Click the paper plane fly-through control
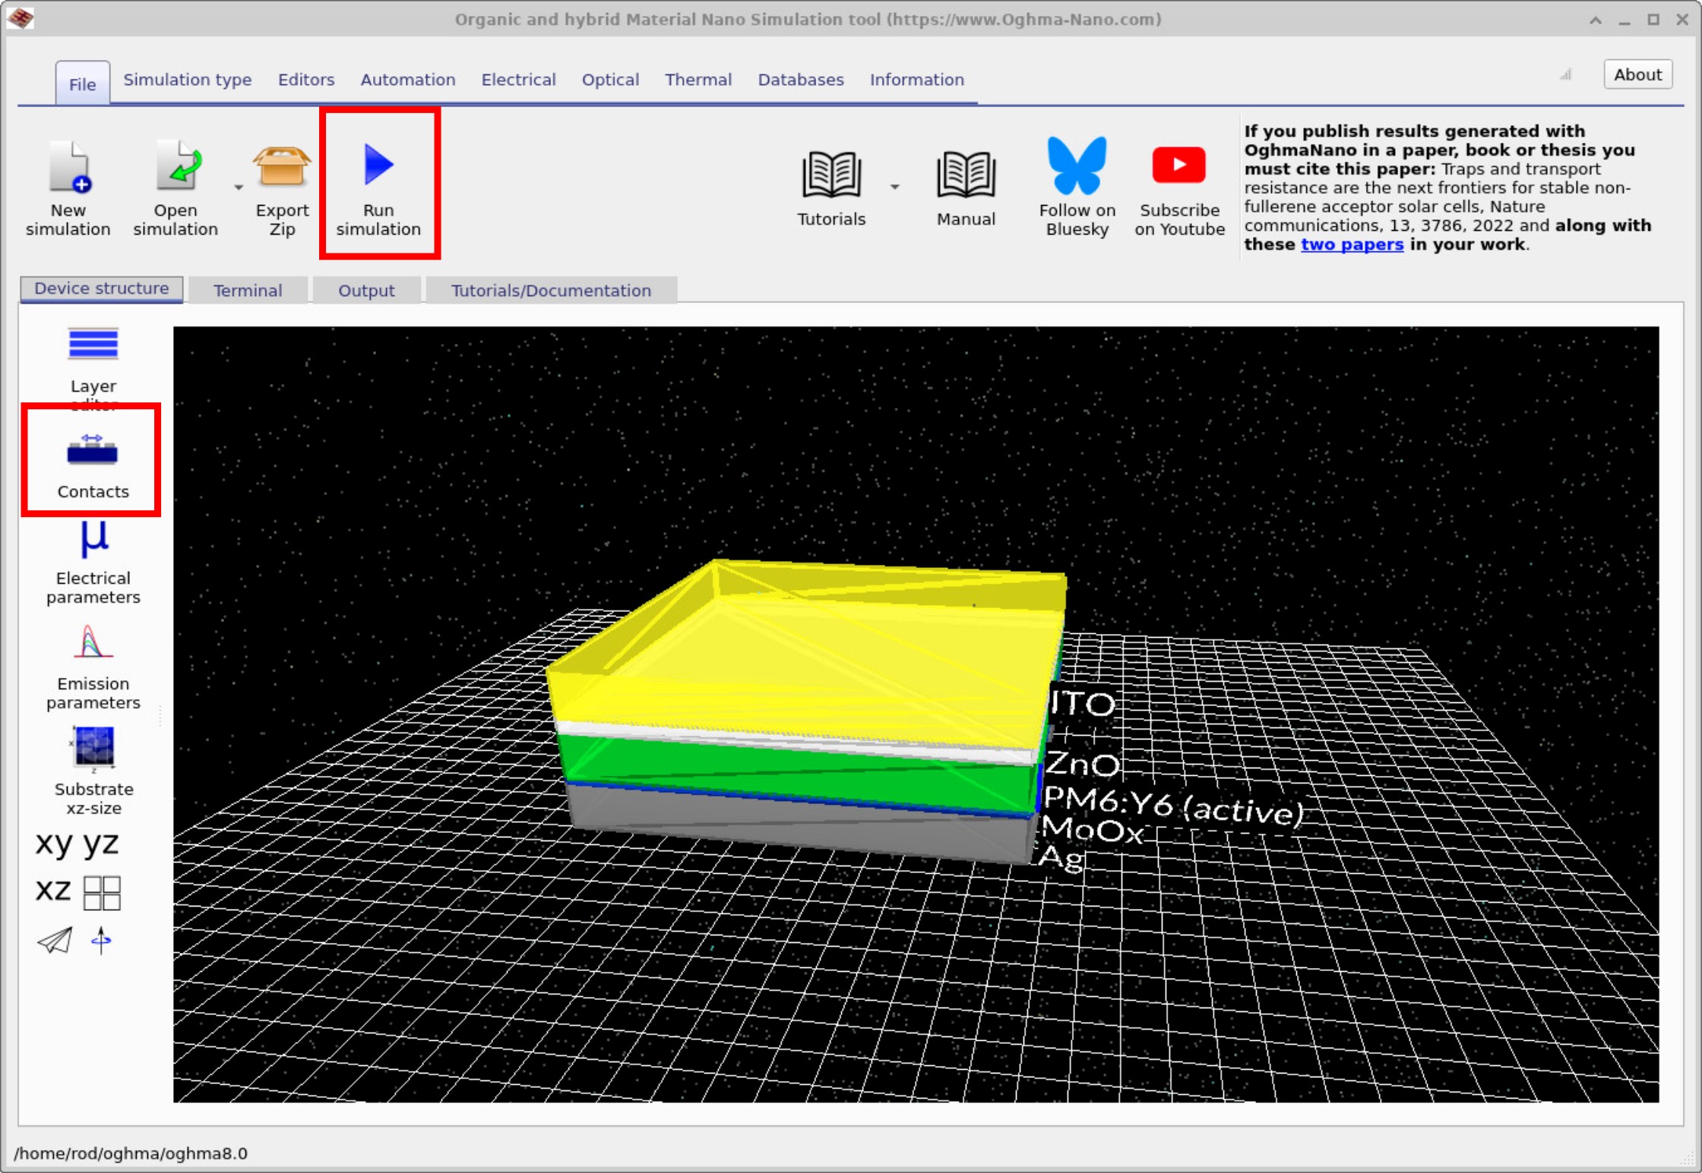The width and height of the screenshot is (1702, 1173). coord(53,941)
